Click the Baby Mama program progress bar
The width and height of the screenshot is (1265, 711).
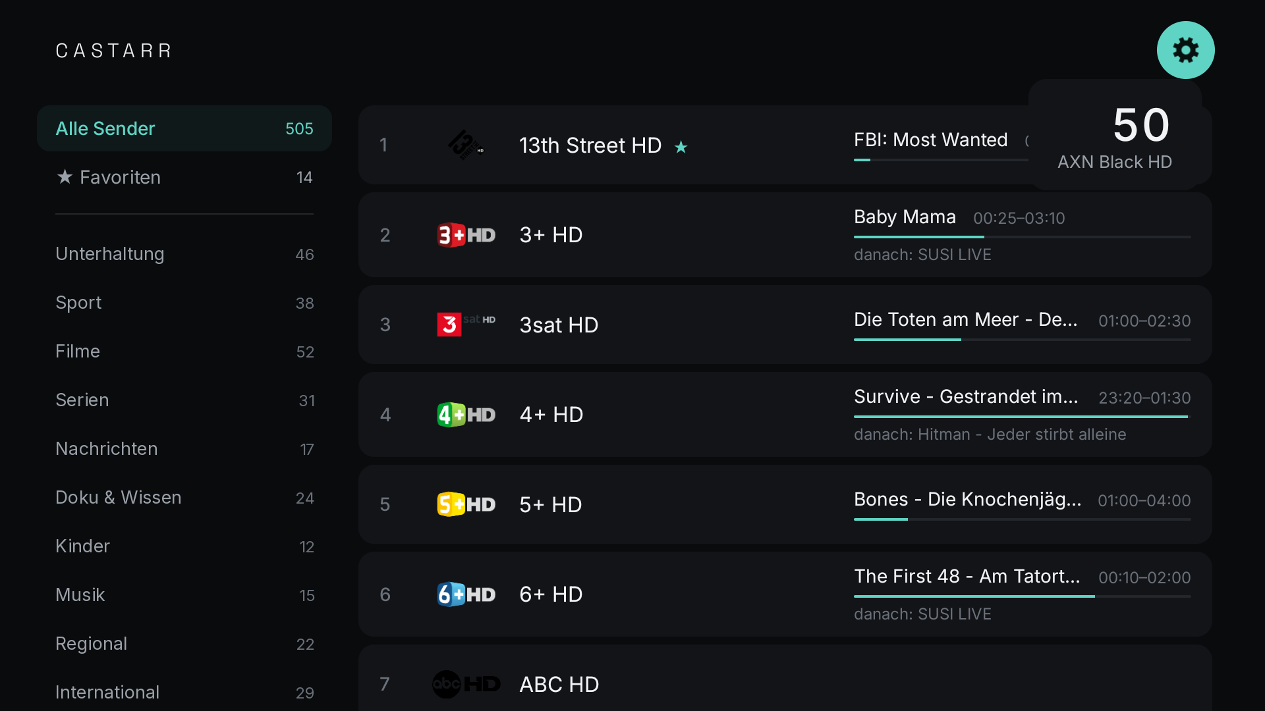(x=1022, y=237)
